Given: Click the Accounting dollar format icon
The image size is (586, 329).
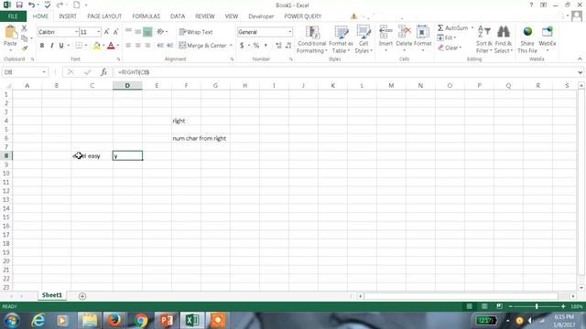Looking at the screenshot, I should [x=242, y=46].
